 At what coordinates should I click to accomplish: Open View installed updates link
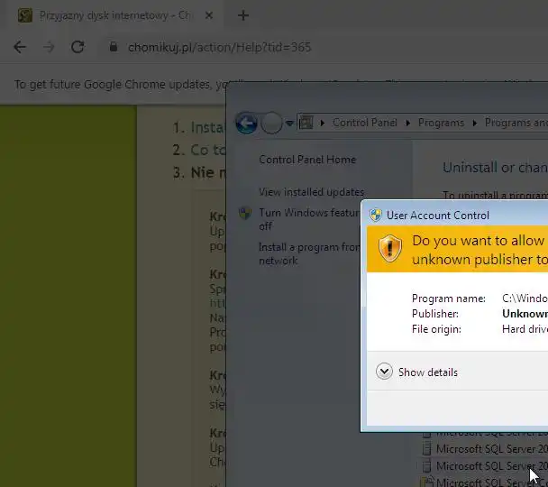tap(311, 192)
